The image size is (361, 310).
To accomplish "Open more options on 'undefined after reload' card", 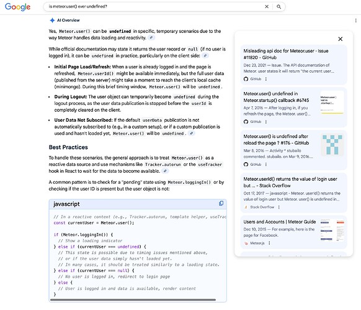I will 266,164.
